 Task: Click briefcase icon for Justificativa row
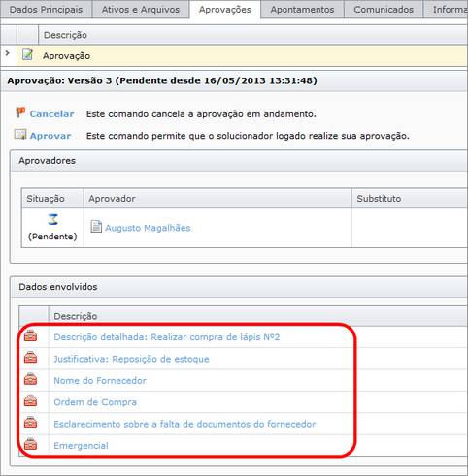point(30,358)
